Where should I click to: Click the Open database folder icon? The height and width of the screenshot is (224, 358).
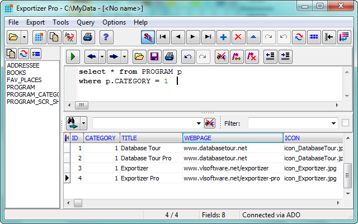(13, 37)
